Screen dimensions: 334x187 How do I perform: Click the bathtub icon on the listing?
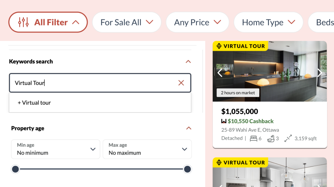pyautogui.click(x=270, y=138)
